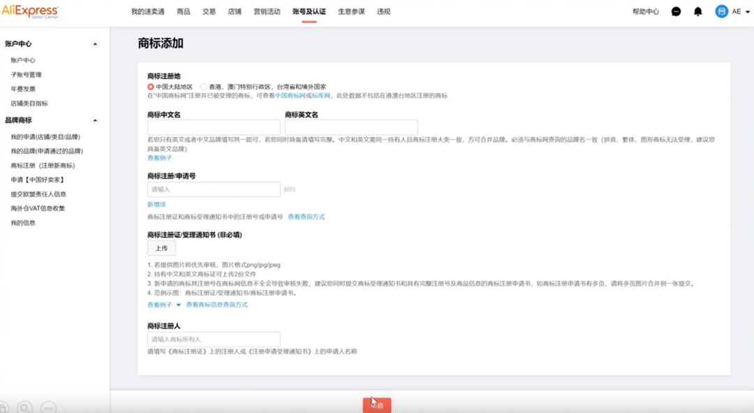This screenshot has height=413, width=754.
Task: Click 新增项 to add another trademark number
Action: pos(155,204)
